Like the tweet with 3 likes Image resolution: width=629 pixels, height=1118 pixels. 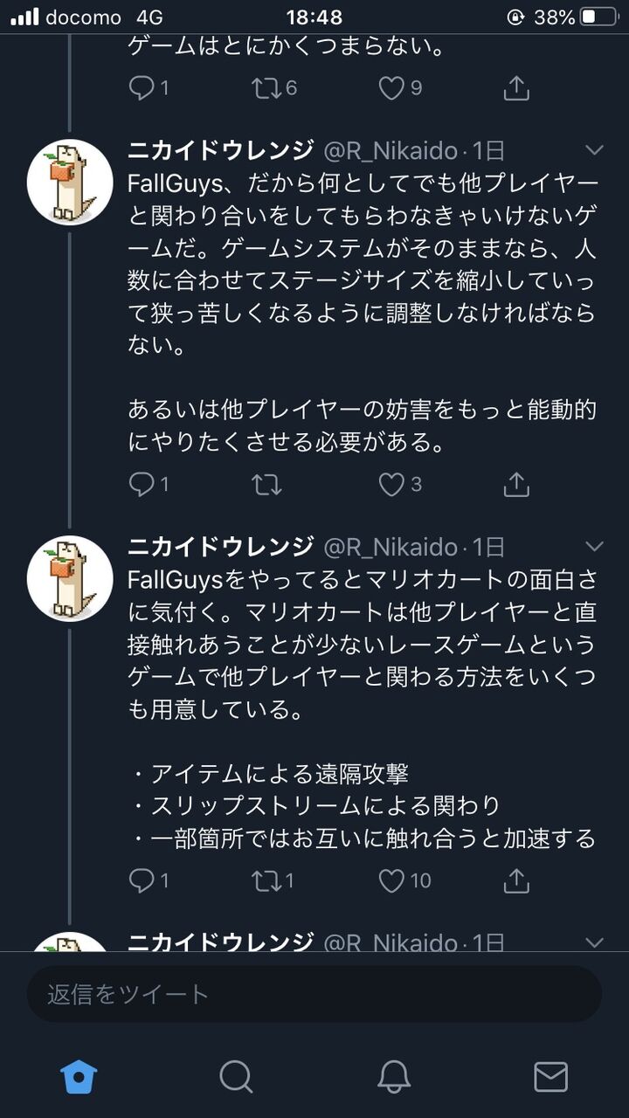coord(391,484)
